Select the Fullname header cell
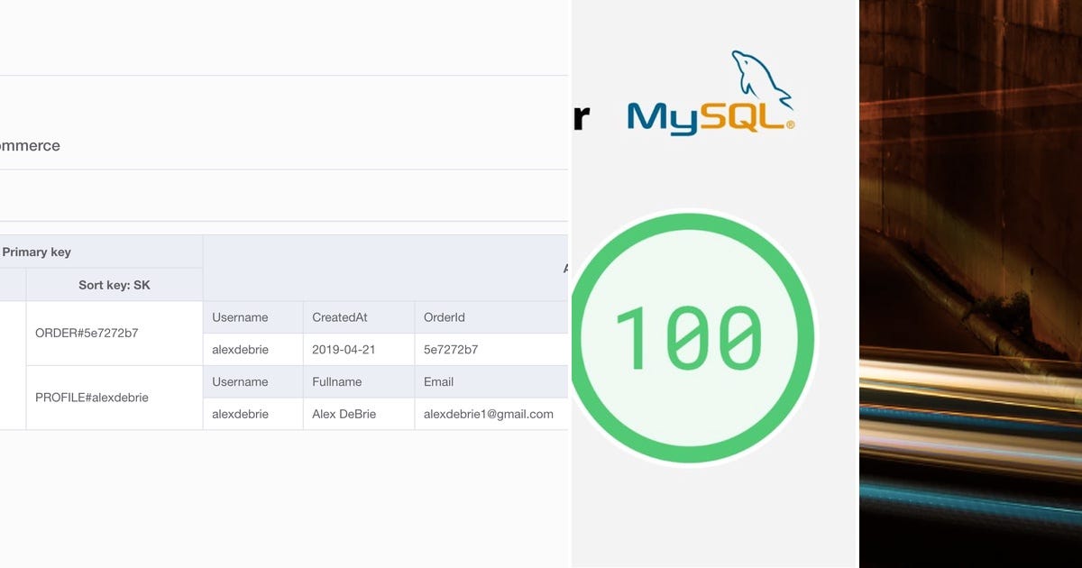Screen dimensions: 1082x568 tap(336, 381)
